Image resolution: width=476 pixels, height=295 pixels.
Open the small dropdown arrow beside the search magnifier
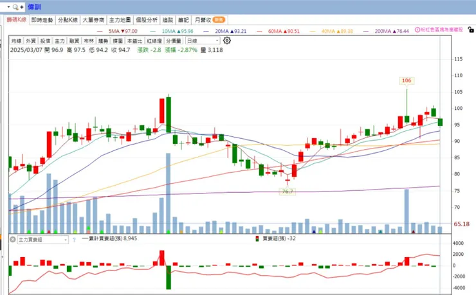click(8, 6)
